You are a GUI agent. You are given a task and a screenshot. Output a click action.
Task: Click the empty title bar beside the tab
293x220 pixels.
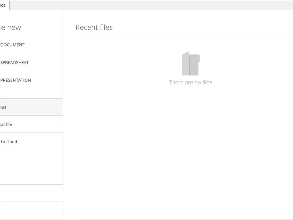(146, 5)
